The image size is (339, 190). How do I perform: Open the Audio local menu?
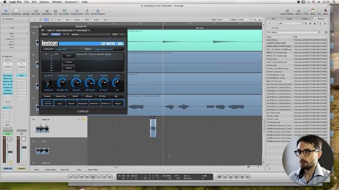point(96,20)
